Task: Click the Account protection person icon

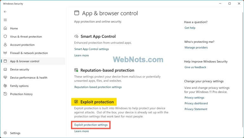Action: [5, 45]
